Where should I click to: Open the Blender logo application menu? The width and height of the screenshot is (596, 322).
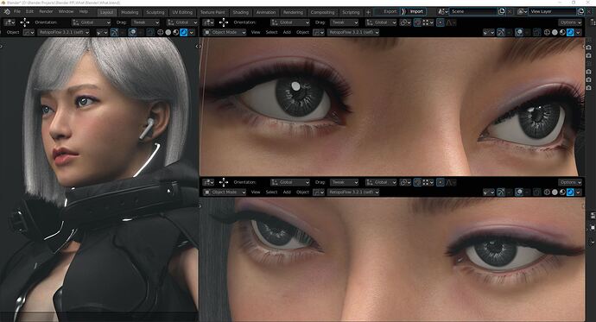[6, 12]
